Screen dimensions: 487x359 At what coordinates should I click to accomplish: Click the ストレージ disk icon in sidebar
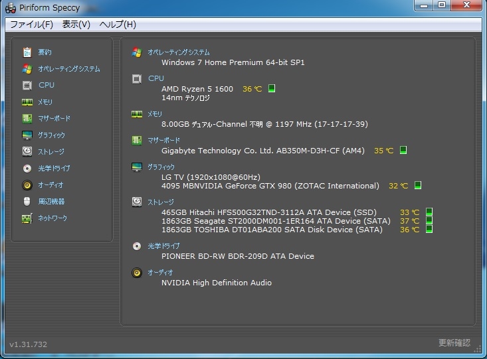[x=27, y=151]
